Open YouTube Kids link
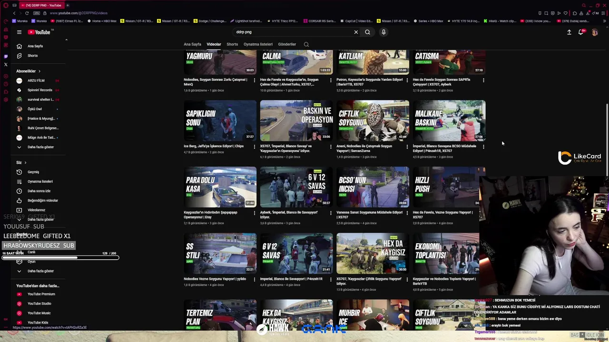Screen dimensions: 609x342 (38, 323)
